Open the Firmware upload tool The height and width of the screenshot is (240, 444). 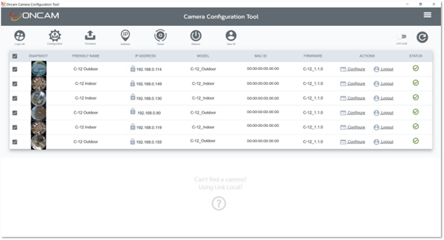pos(90,35)
